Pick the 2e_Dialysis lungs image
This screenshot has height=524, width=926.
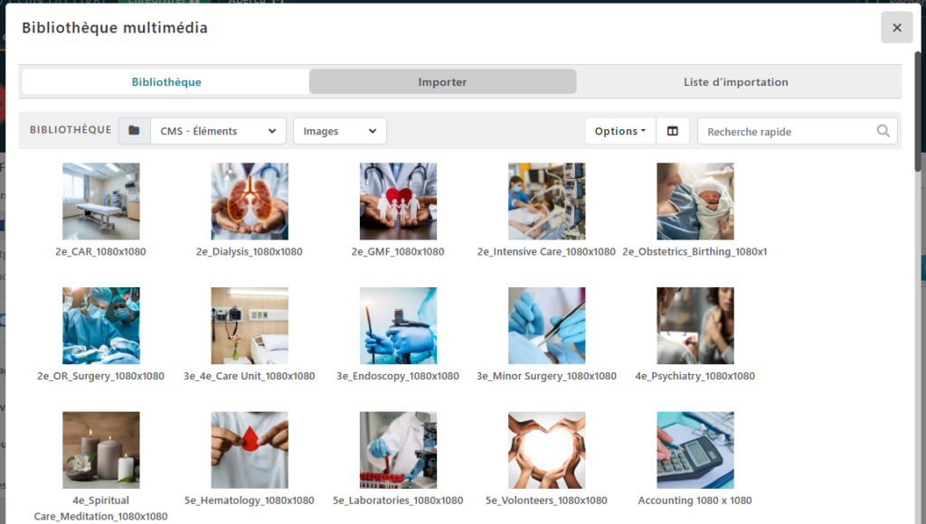tap(250, 201)
